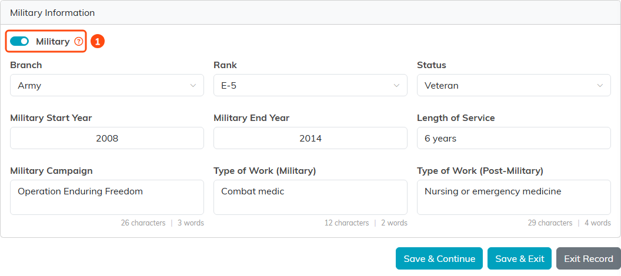The width and height of the screenshot is (621, 276).
Task: Click the '26 characters | 3 words' counter
Action: (162, 223)
